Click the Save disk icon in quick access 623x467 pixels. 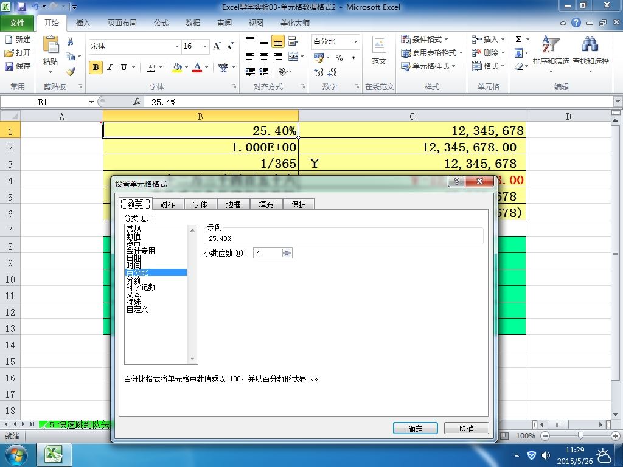pyautogui.click(x=21, y=7)
